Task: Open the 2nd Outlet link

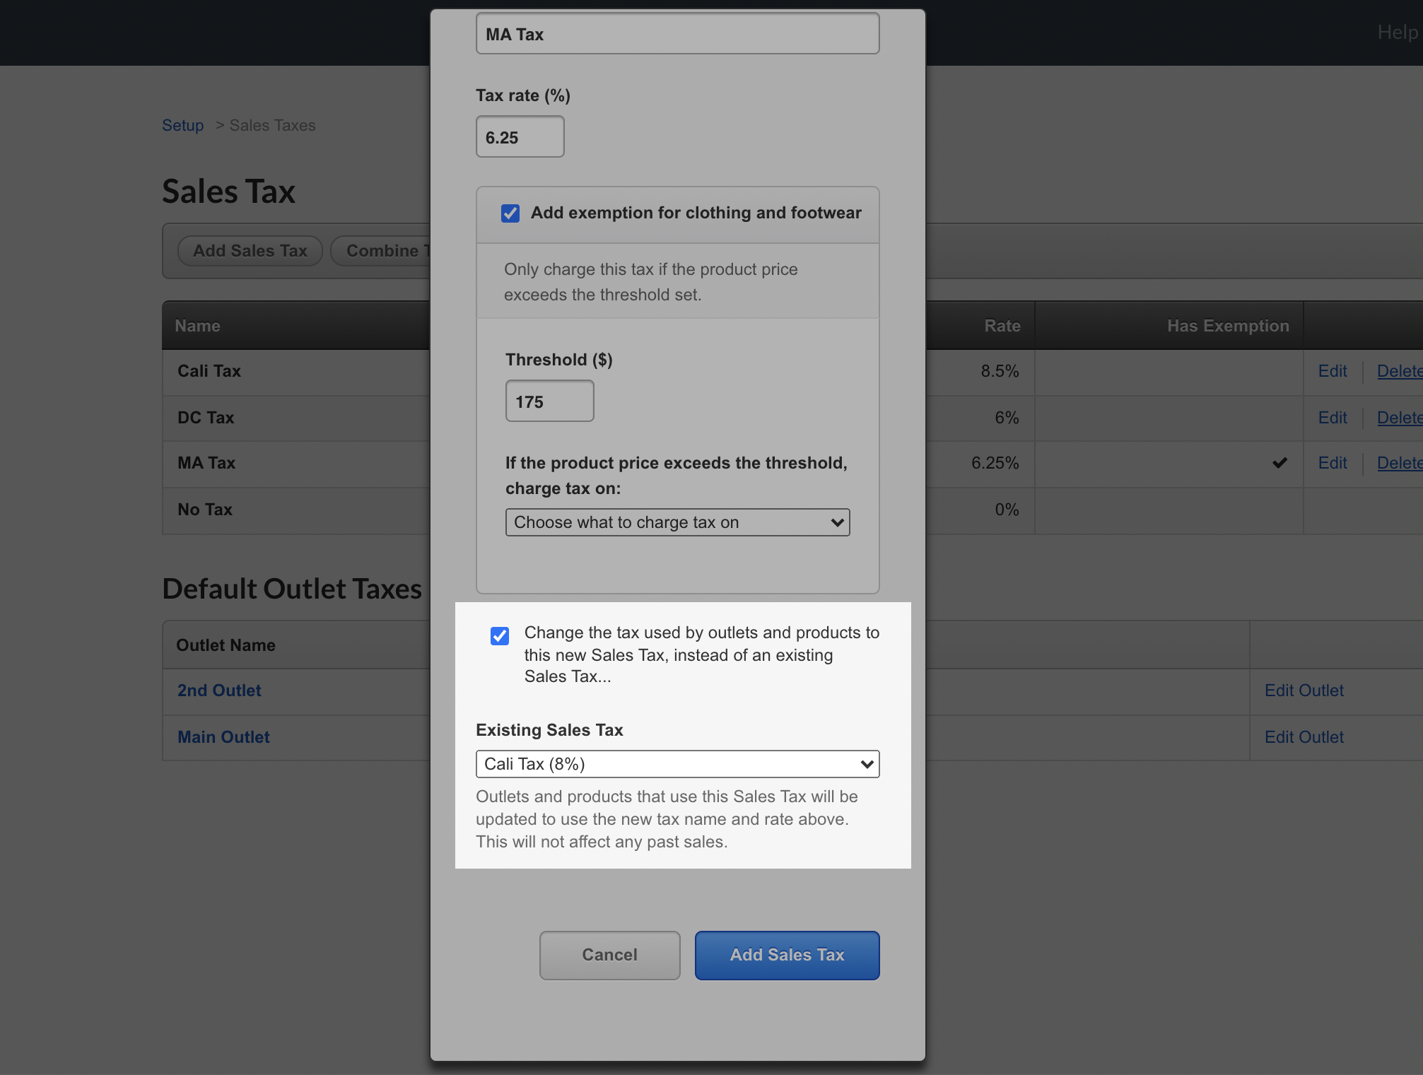Action: pos(219,691)
